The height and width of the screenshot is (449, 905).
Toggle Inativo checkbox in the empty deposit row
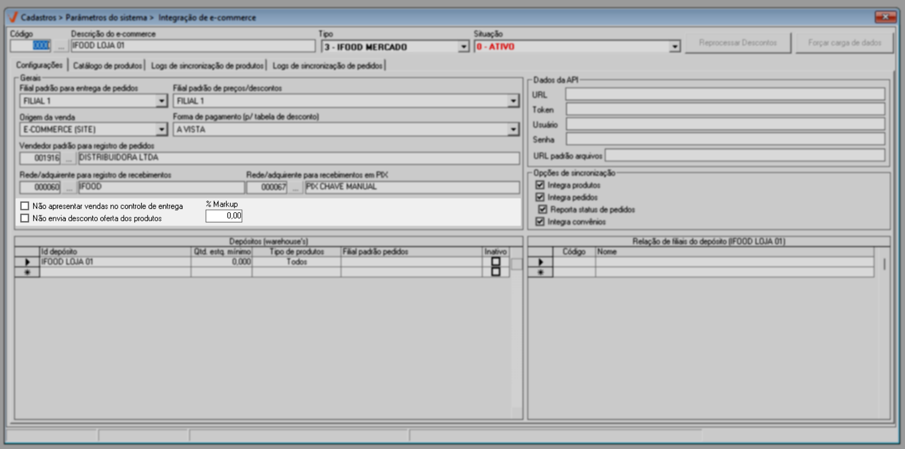496,272
